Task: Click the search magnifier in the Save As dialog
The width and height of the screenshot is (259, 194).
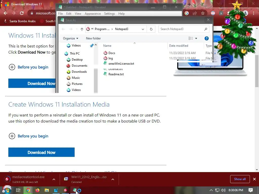Action: coord(206,29)
